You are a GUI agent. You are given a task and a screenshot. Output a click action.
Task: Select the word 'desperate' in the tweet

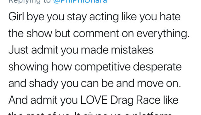157,67
